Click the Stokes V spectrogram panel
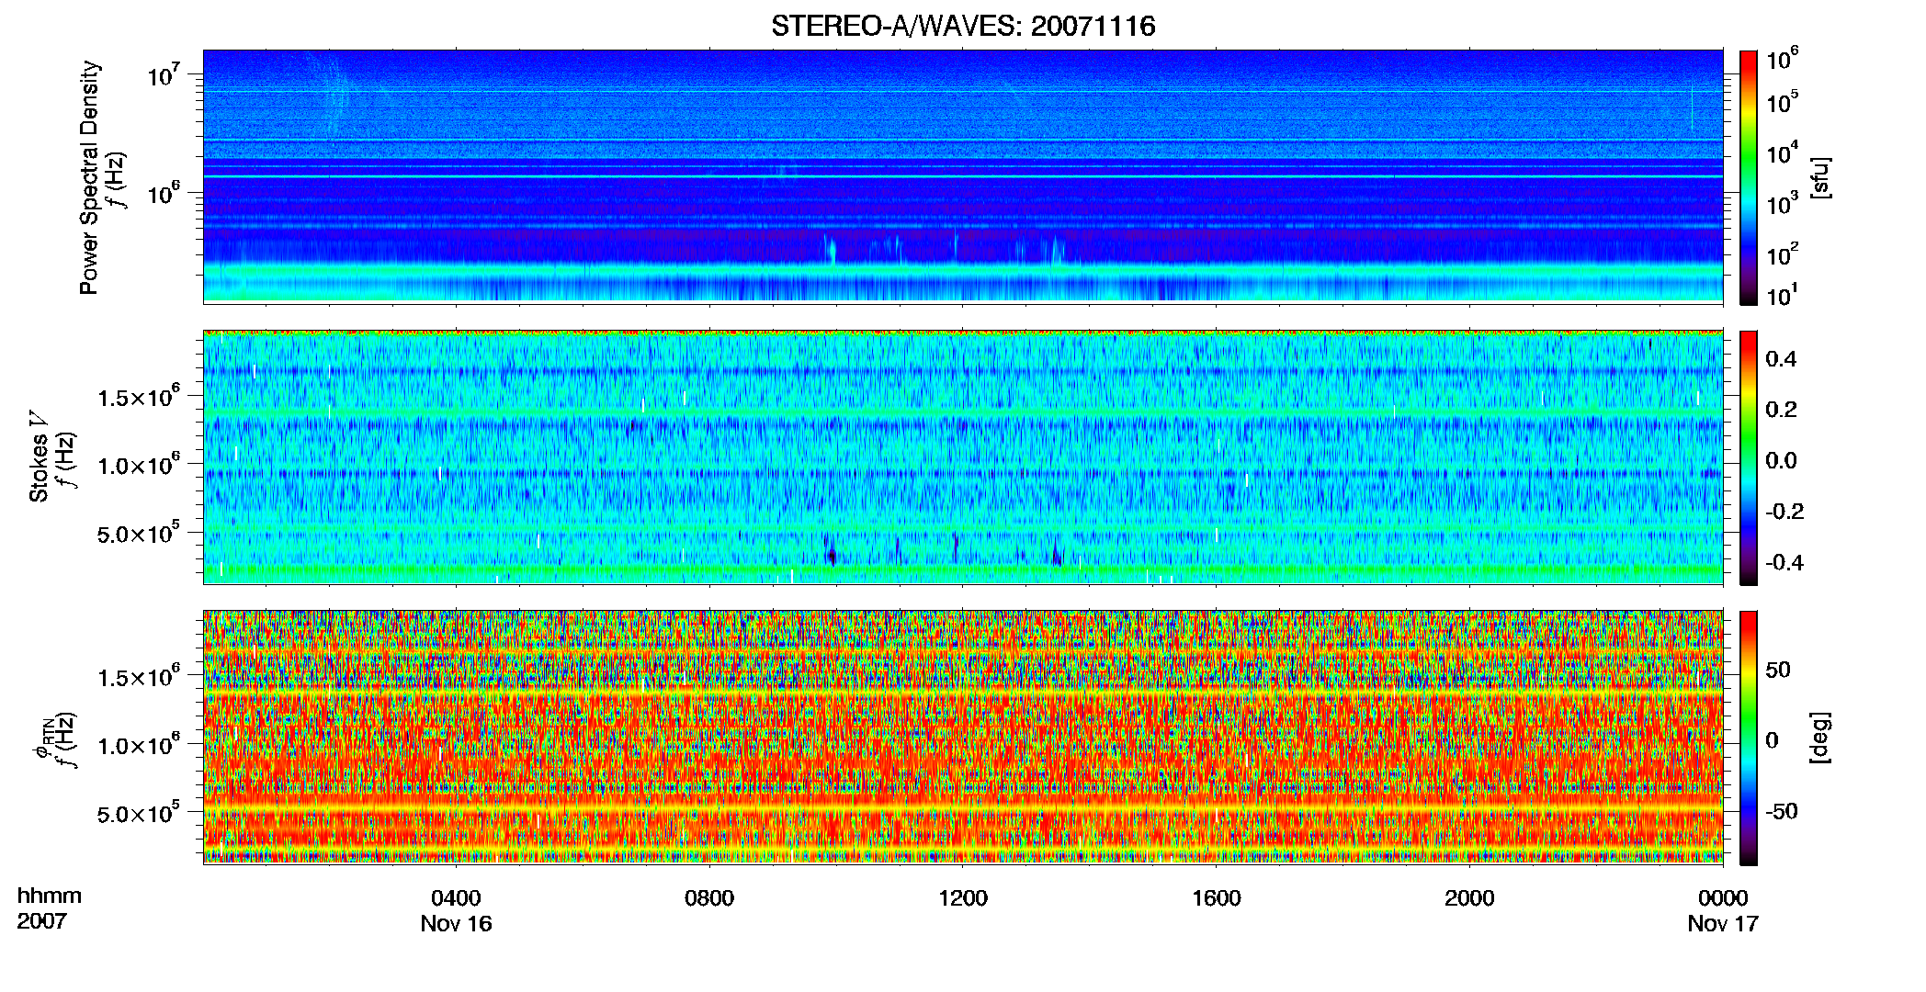 pos(963,457)
